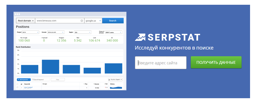Viewport: 254px width, 101px height.
Task: Open the Project dropdown
Action: click(x=30, y=32)
